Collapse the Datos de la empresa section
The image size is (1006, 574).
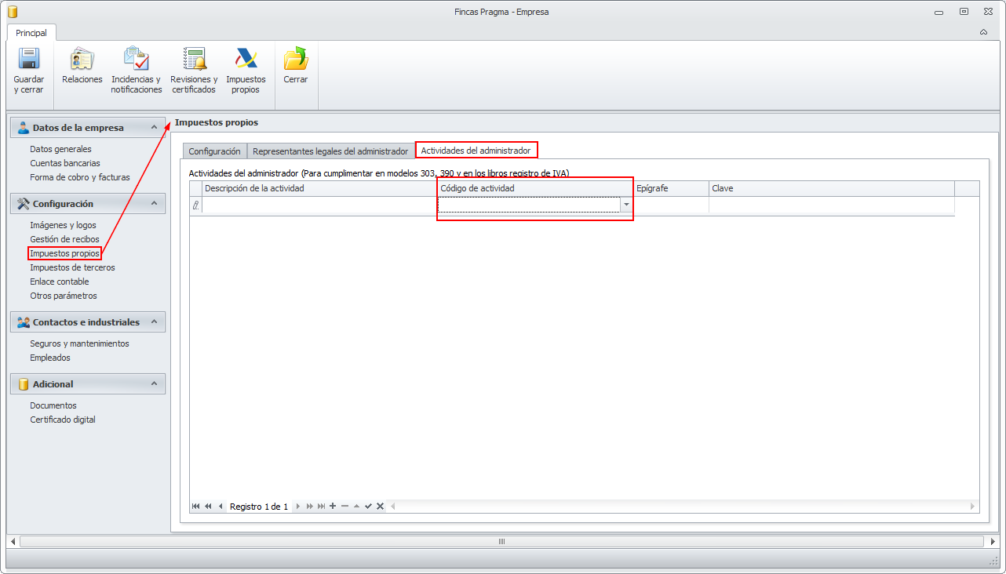pyautogui.click(x=155, y=128)
